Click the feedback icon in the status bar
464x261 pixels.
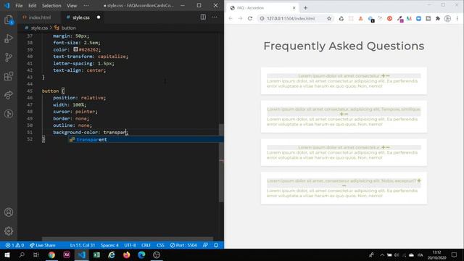[x=205, y=245]
